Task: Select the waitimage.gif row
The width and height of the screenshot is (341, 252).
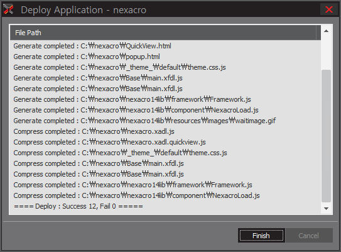Action: [165, 121]
